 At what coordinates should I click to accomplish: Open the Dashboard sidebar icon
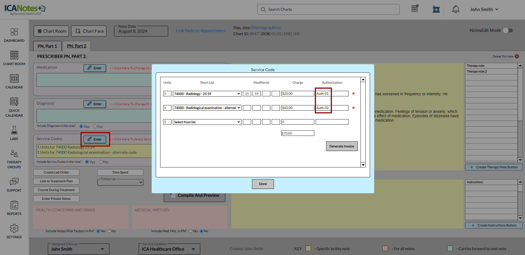point(14,35)
